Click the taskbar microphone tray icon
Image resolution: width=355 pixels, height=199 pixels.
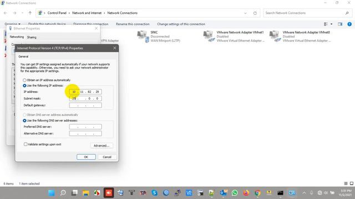312,193
